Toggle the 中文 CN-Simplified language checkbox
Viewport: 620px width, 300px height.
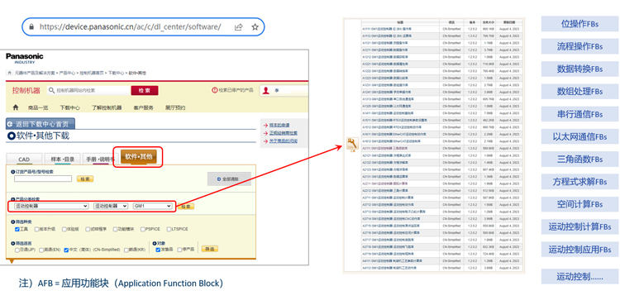tap(66, 250)
